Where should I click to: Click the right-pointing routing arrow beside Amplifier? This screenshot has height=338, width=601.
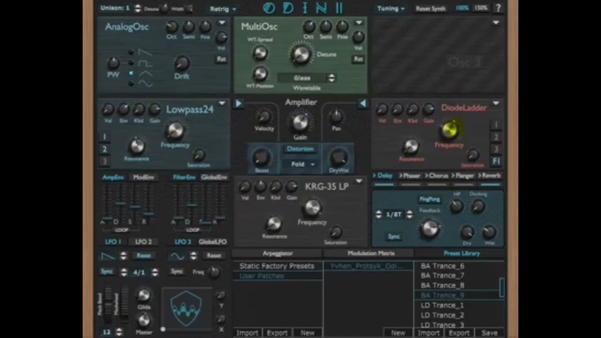[239, 103]
